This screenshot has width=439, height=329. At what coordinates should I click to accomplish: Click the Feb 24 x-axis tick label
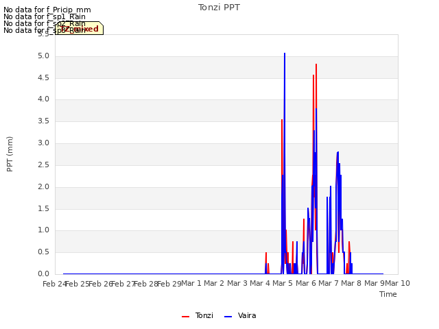54,284
